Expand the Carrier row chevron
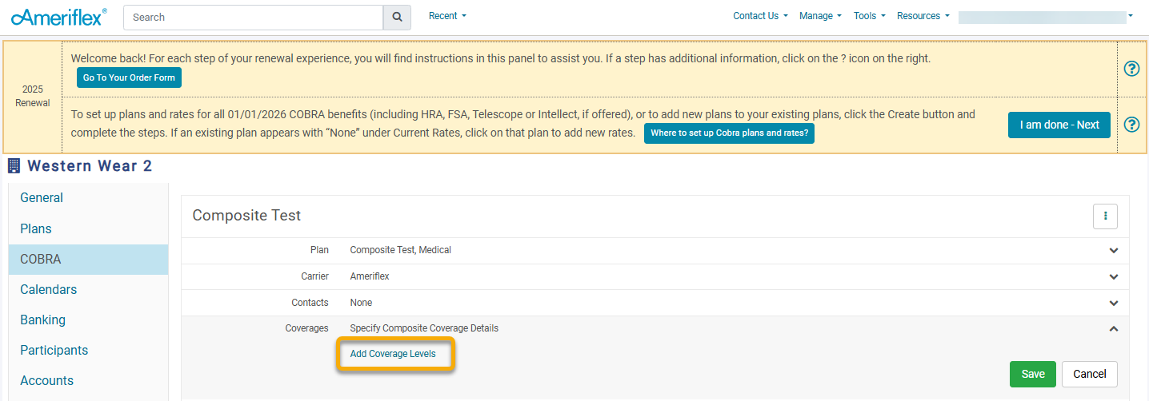This screenshot has width=1149, height=401. 1113,276
